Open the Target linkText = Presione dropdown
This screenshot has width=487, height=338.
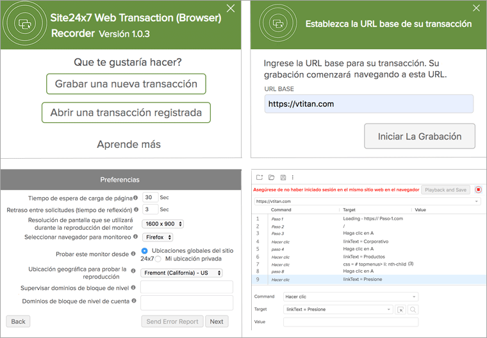click(338, 309)
